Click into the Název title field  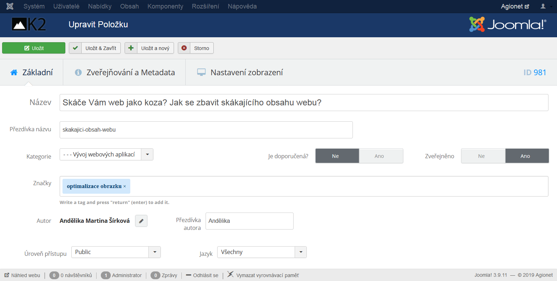(304, 103)
